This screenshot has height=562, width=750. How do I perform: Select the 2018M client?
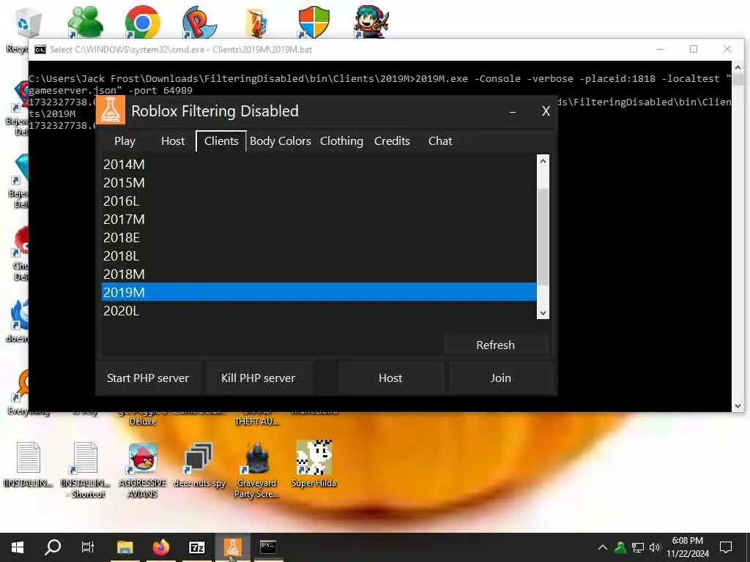(319, 274)
